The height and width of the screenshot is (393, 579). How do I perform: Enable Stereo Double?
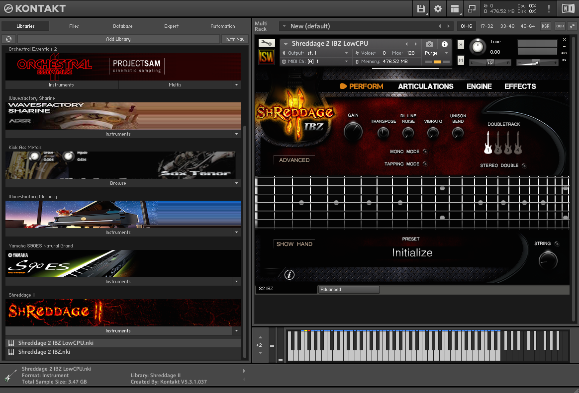click(524, 165)
